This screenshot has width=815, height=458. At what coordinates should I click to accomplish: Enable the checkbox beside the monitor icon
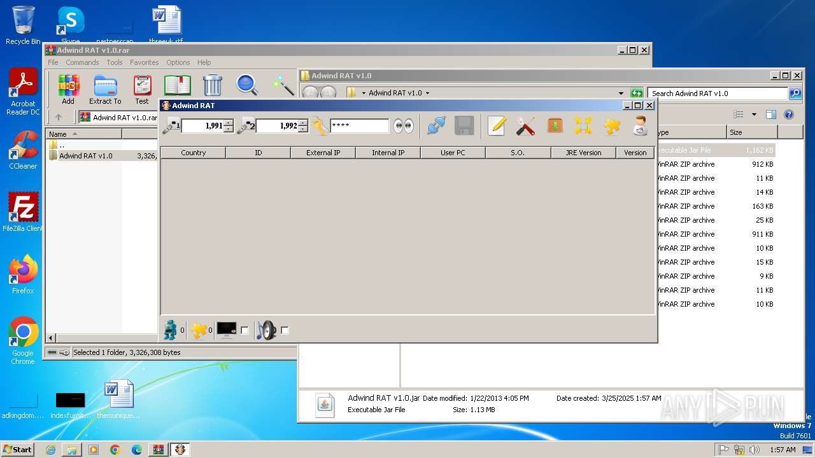click(244, 331)
